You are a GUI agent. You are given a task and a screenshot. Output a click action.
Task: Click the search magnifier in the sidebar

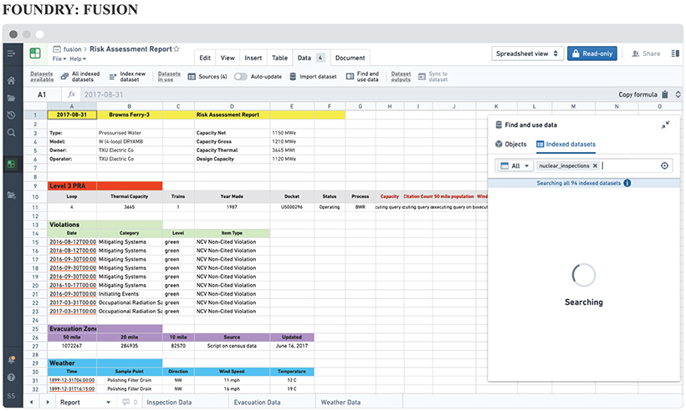(x=11, y=133)
